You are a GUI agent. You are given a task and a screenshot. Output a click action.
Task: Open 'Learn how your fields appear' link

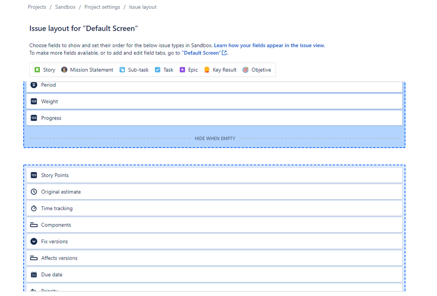click(x=269, y=45)
